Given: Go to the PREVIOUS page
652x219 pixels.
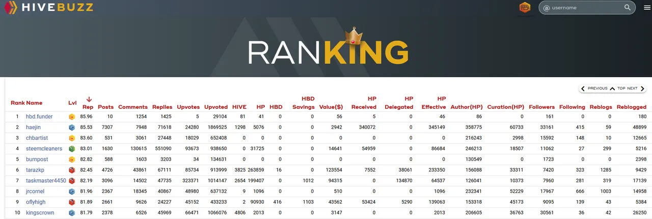Looking at the screenshot, I should [x=594, y=88].
